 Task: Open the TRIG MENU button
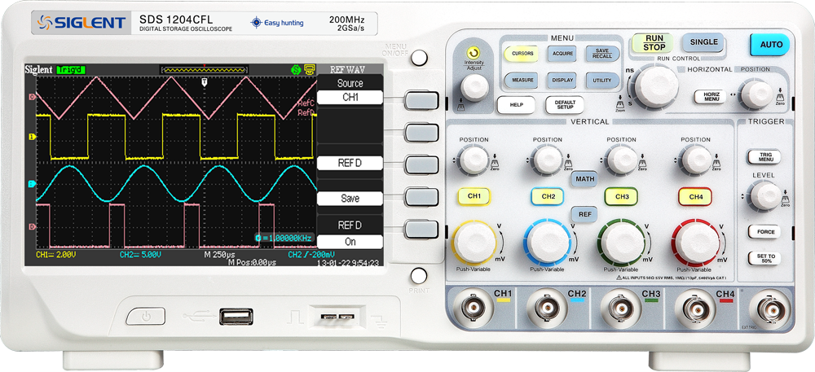pyautogui.click(x=765, y=158)
